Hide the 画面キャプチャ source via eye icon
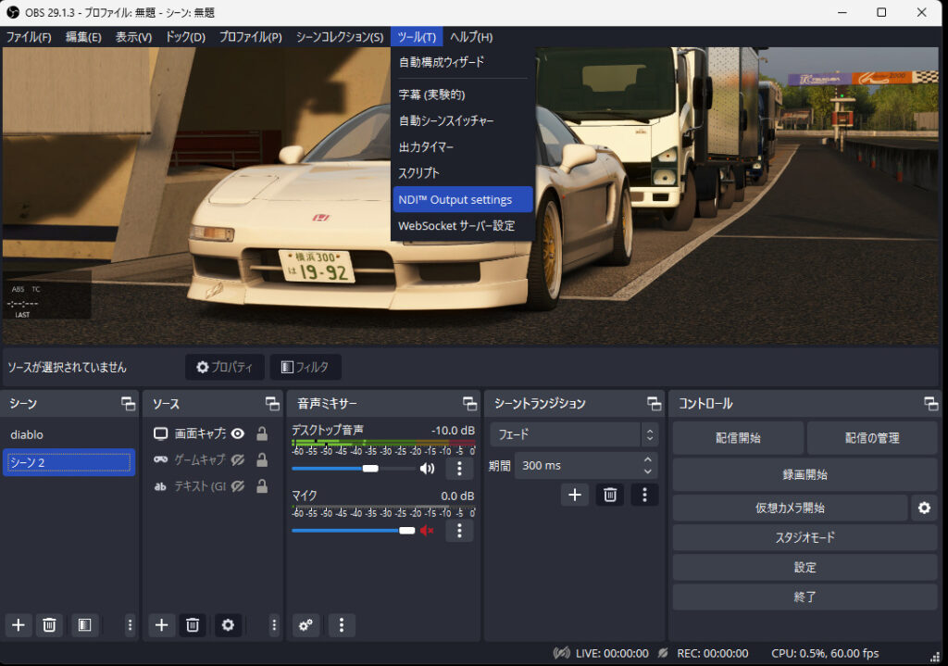The width and height of the screenshot is (948, 666). [x=238, y=434]
